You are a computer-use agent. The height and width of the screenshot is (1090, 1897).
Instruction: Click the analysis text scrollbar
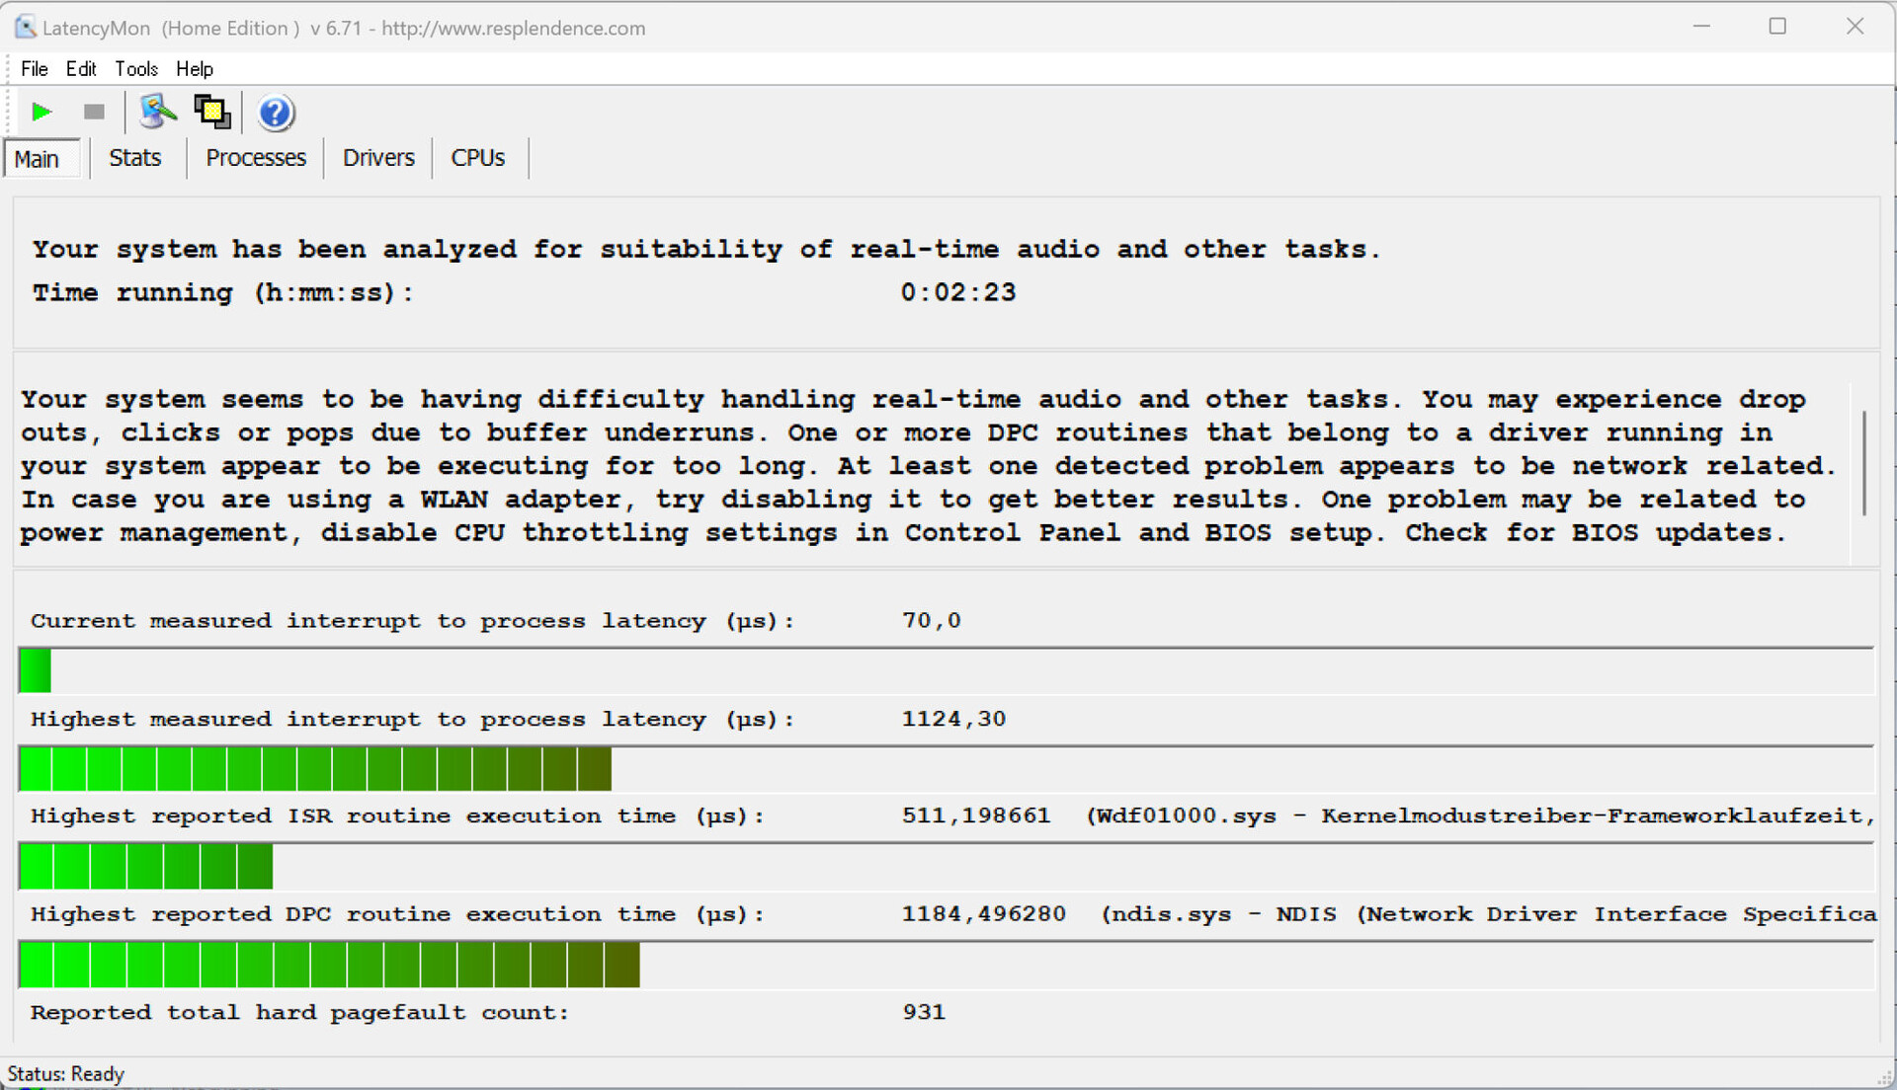click(x=1863, y=464)
